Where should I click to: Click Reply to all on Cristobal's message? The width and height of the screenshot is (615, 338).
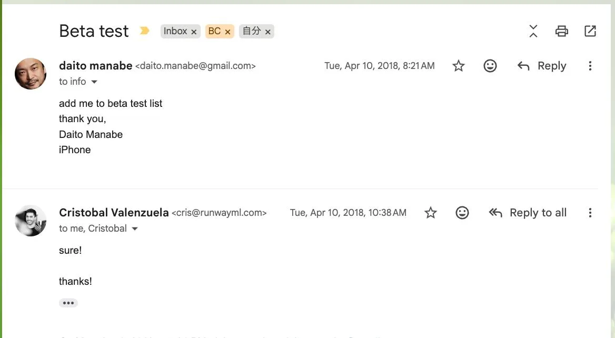(528, 213)
